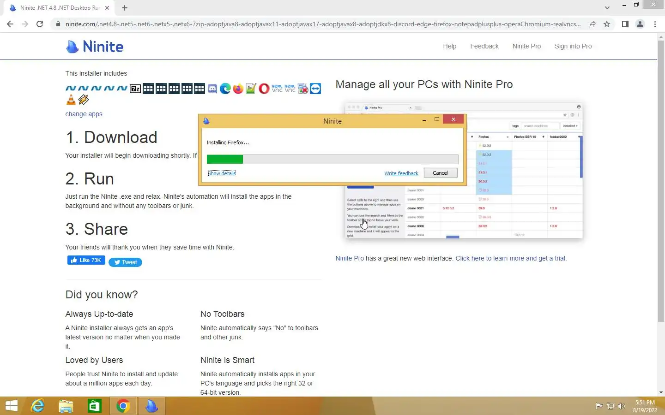Image resolution: width=665 pixels, height=415 pixels.
Task: Open Ninite Pro in the header
Action: pyautogui.click(x=526, y=46)
